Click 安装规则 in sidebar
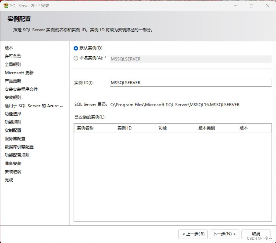 13,98
